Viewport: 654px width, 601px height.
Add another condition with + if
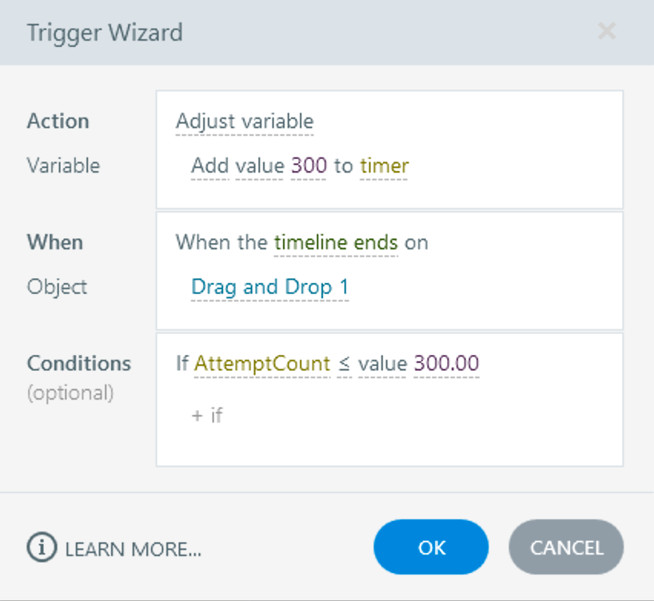[x=207, y=415]
